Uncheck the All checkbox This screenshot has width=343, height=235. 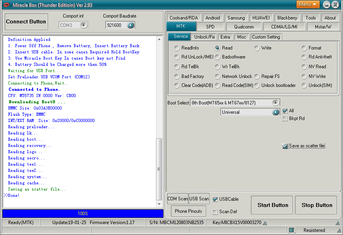[x=285, y=111]
